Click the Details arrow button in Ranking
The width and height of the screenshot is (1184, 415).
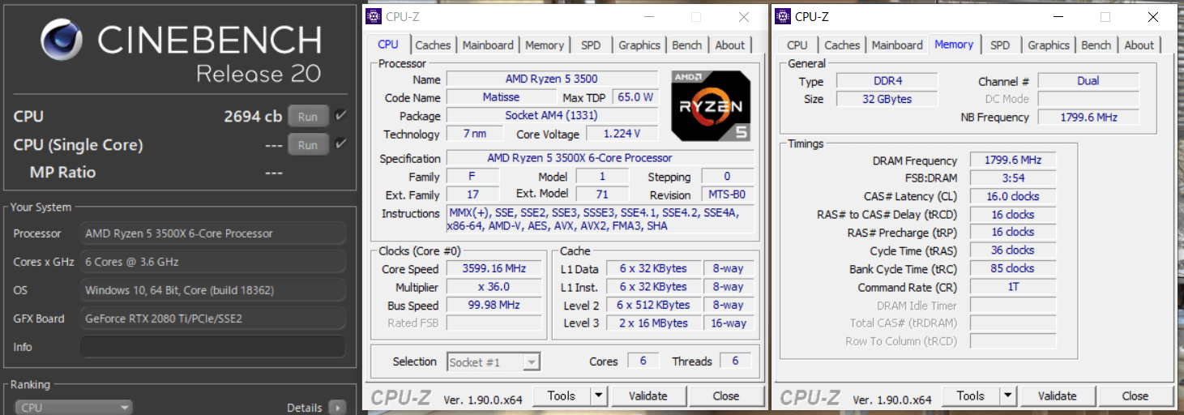tap(338, 408)
